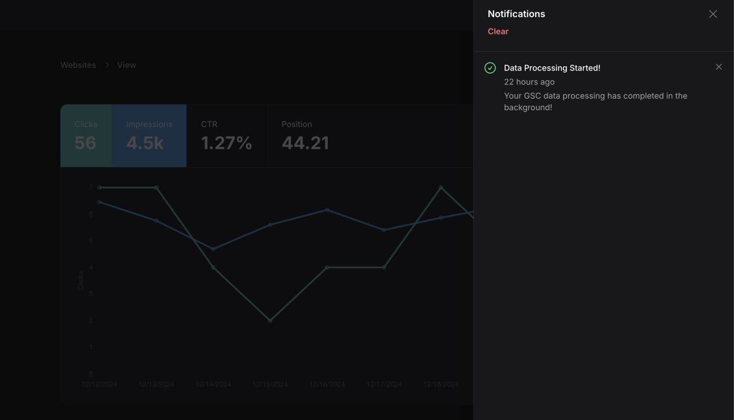Image resolution: width=734 pixels, height=420 pixels.
Task: Click the "22 hours ago" timestamp
Action: tap(529, 82)
